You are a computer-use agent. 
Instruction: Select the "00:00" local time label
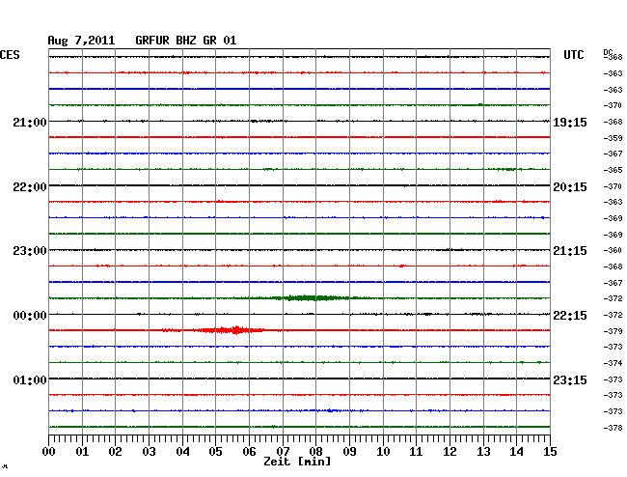pos(30,316)
